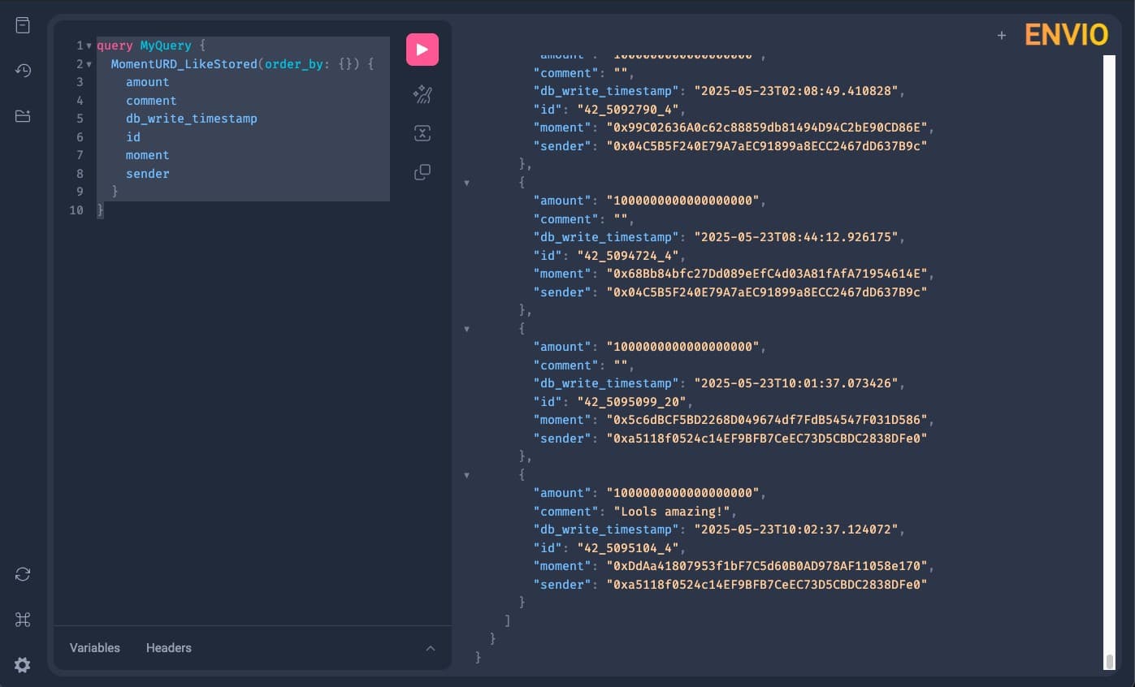
Task: Click the ENVIO logo
Action: point(1067,35)
